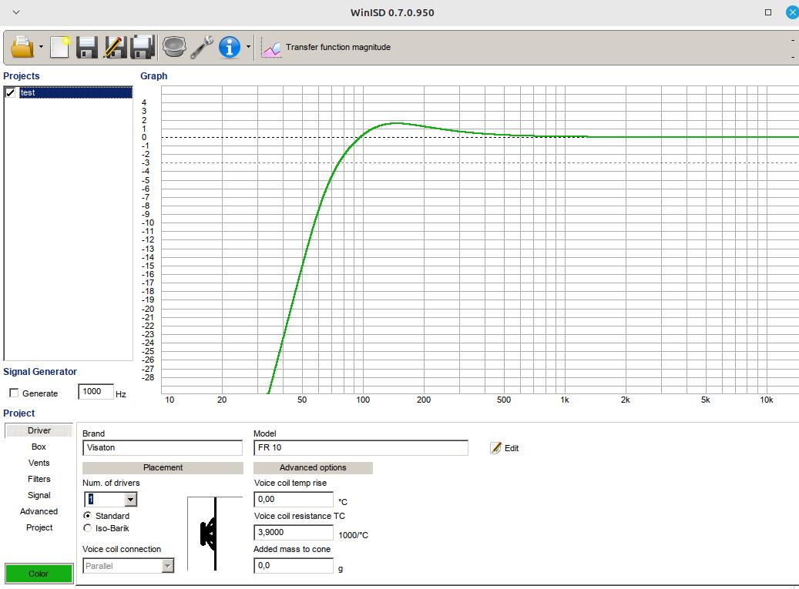
Task: Click the green response curve peak in the graph
Action: tap(397, 122)
